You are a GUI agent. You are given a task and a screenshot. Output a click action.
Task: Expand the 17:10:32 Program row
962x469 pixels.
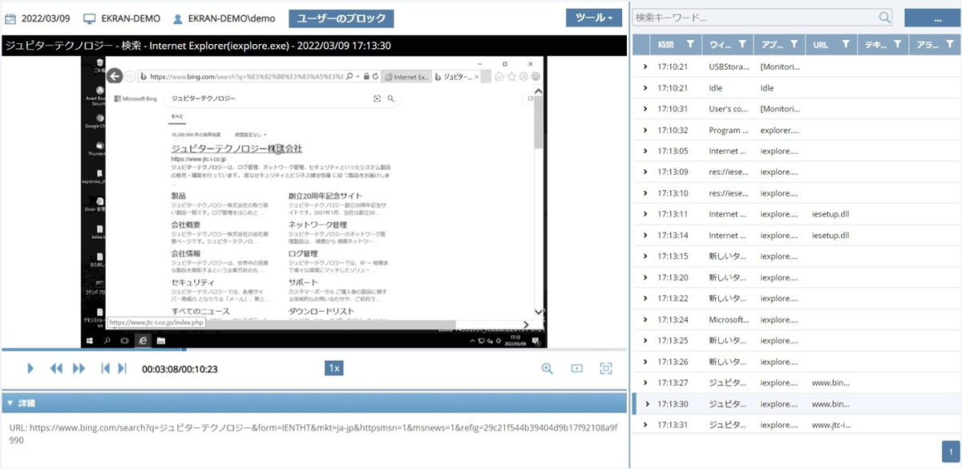(x=645, y=130)
